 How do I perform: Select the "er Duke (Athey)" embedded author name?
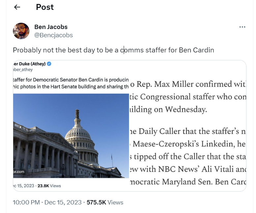(29, 64)
